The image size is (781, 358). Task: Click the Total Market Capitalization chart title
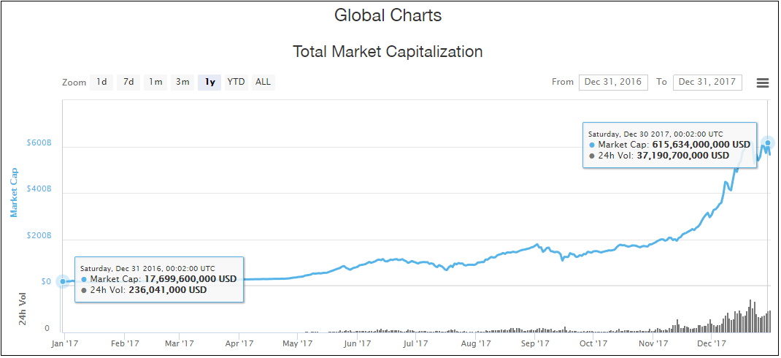tap(388, 52)
